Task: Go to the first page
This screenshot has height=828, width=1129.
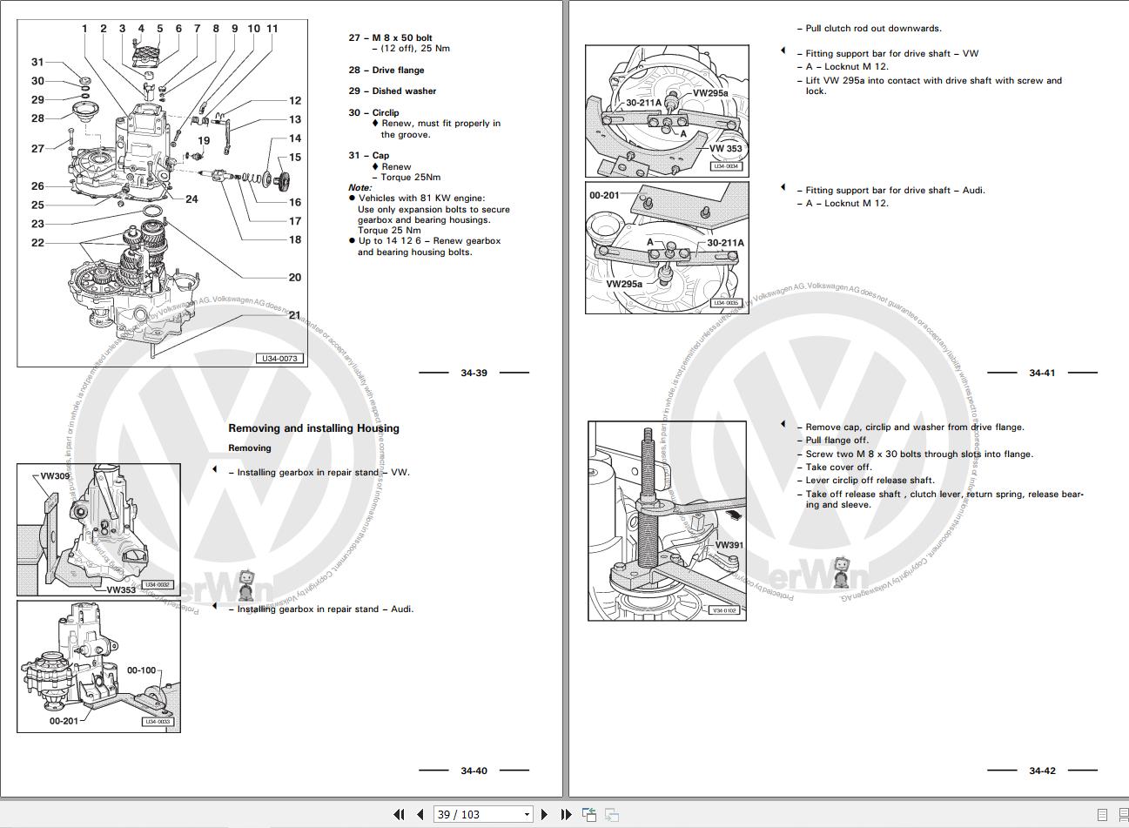Action: [x=399, y=814]
